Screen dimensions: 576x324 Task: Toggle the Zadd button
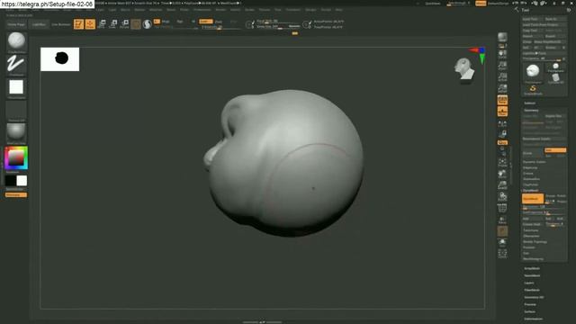[x=206, y=22]
